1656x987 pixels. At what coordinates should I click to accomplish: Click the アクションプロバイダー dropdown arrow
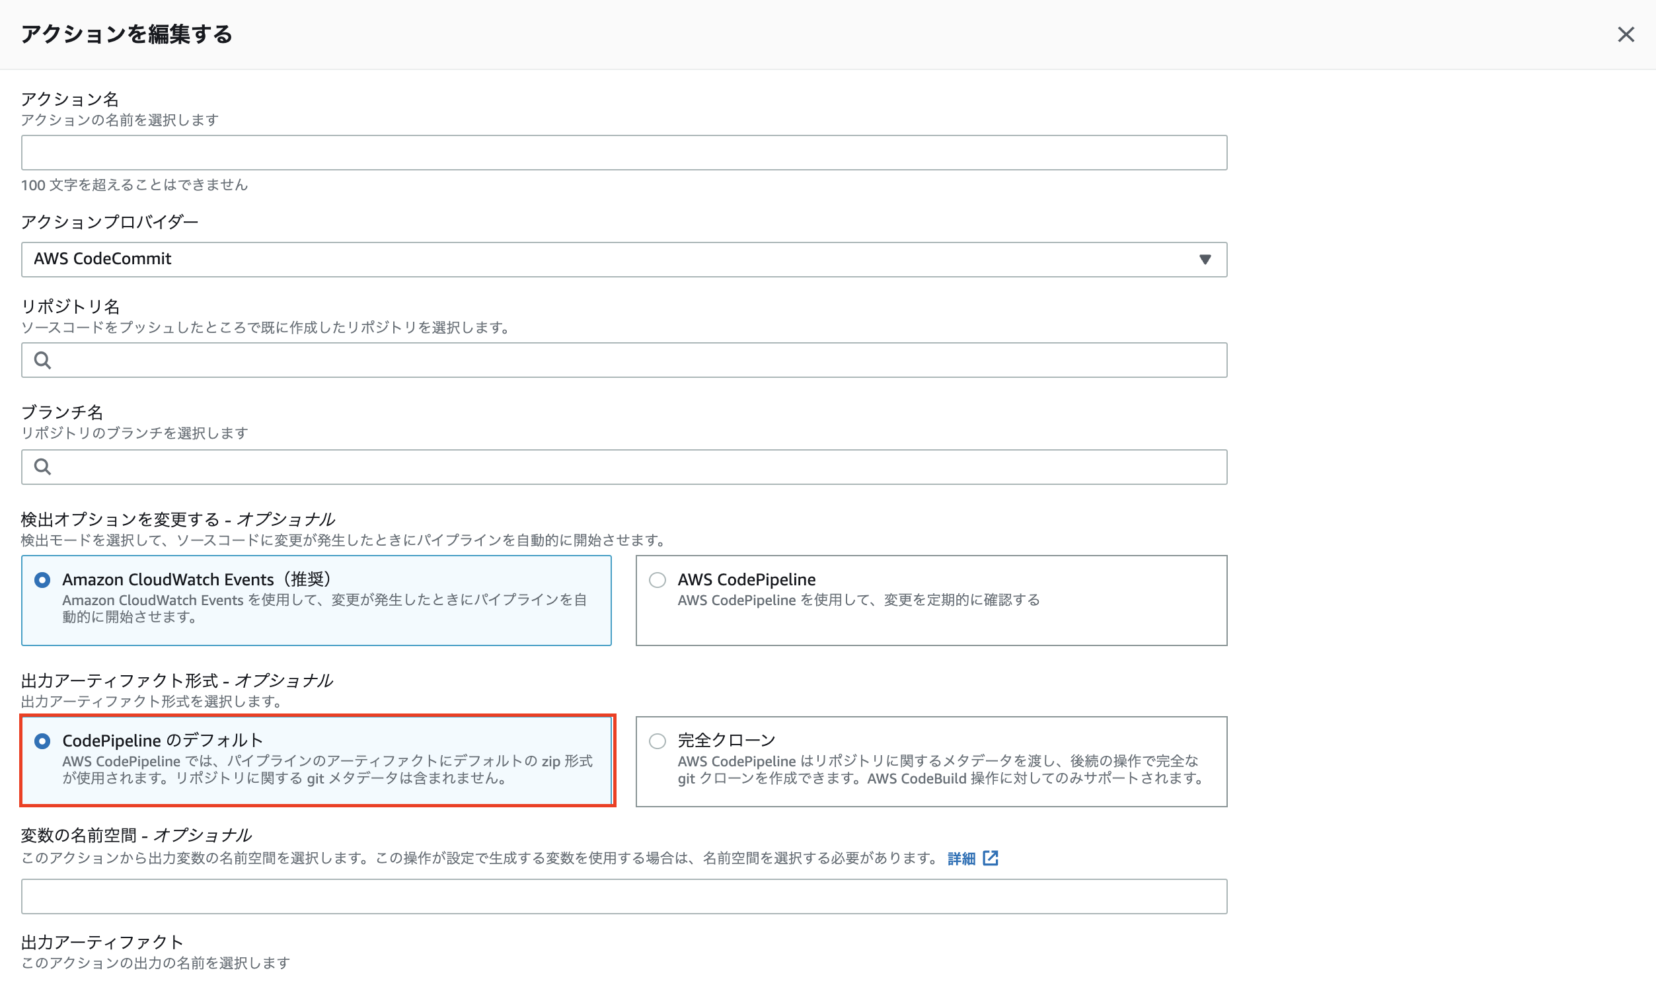click(x=1205, y=260)
